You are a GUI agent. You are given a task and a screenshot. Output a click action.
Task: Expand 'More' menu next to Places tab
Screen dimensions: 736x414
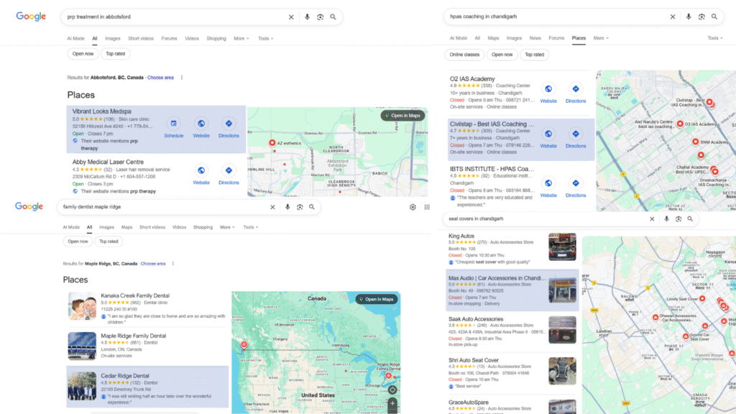pyautogui.click(x=601, y=38)
